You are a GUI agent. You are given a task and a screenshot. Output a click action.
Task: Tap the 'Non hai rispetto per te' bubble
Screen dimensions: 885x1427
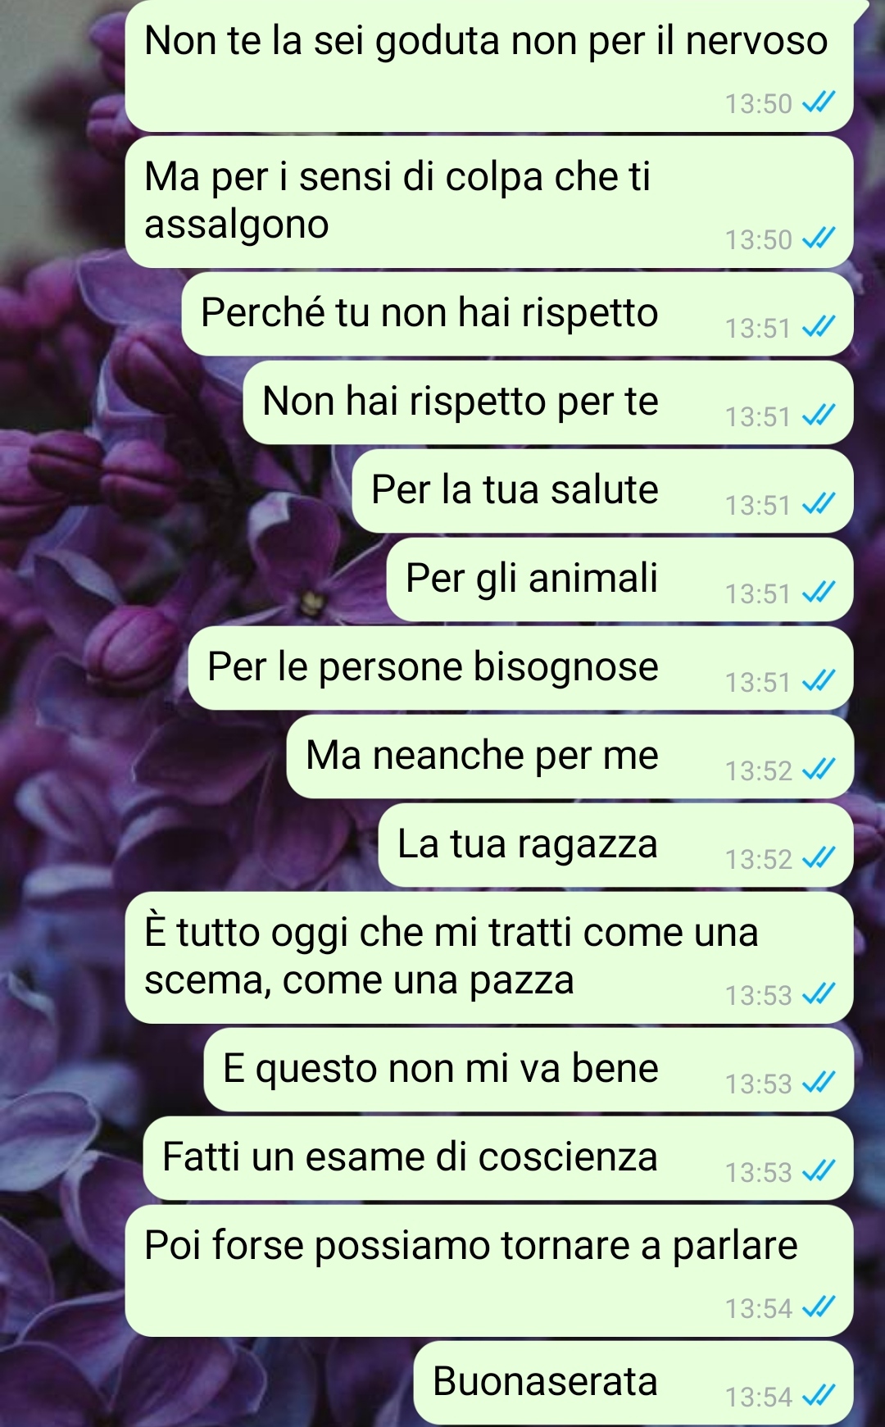548,402
